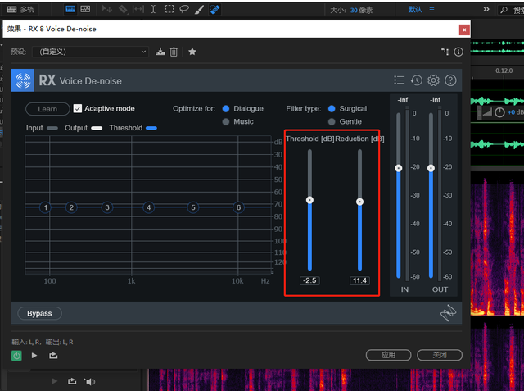Image resolution: width=524 pixels, height=391 pixels.
Task: Mark preset as favorite with star
Action: 192,52
